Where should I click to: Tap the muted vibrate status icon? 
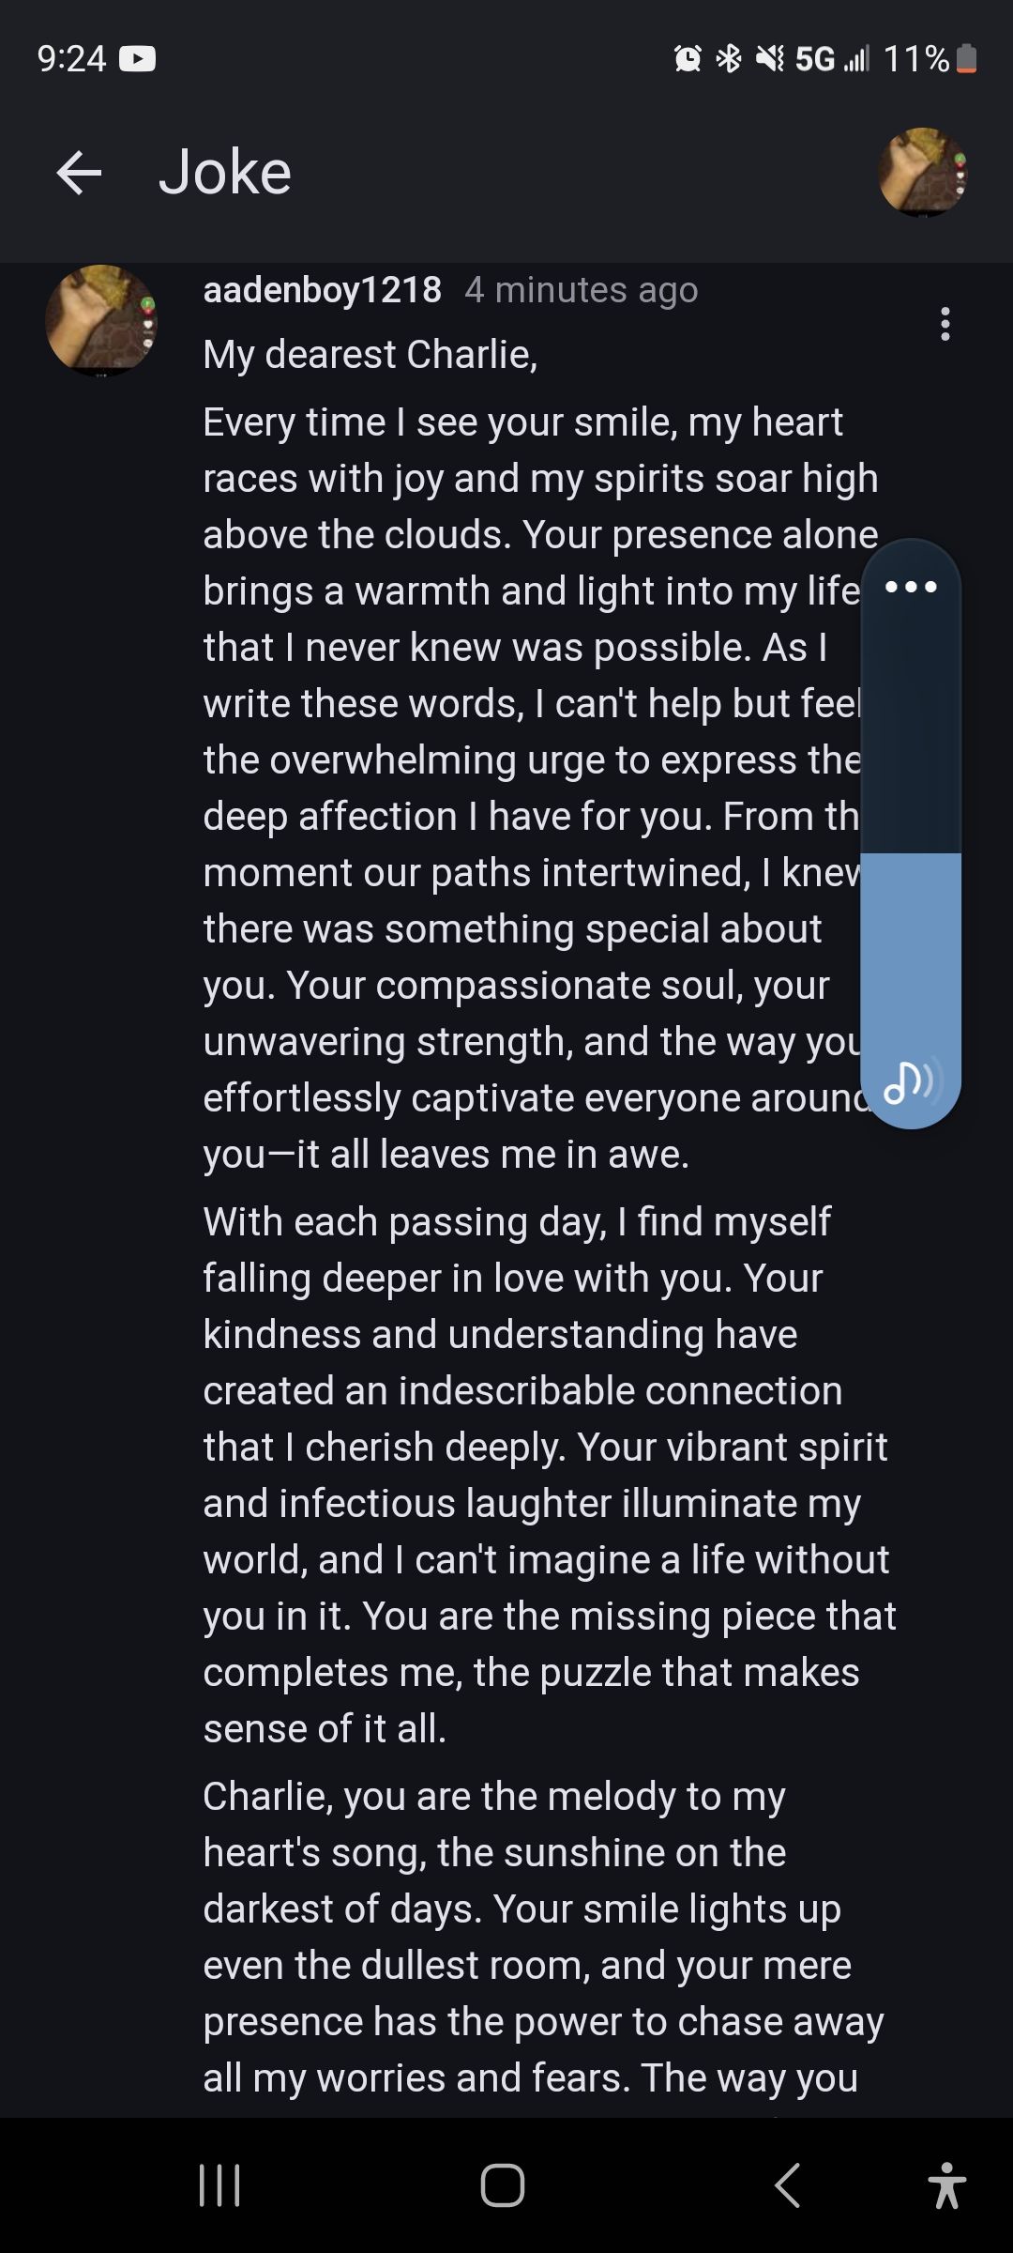[x=769, y=59]
